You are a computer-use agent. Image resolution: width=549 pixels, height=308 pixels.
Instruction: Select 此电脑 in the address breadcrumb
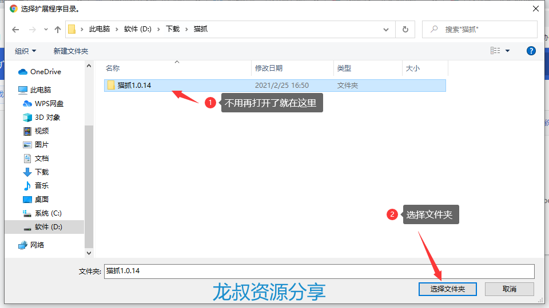(100, 29)
